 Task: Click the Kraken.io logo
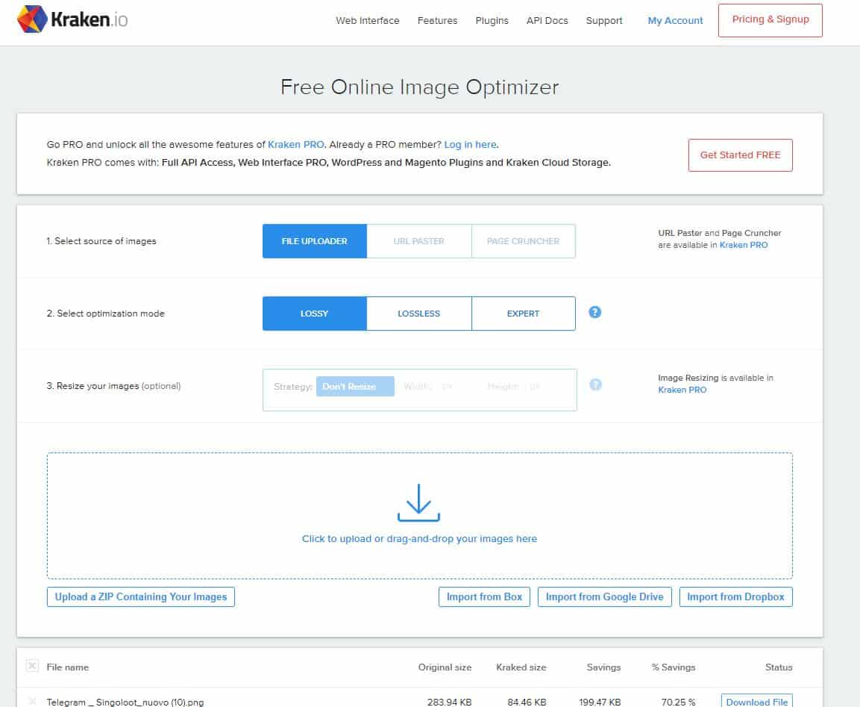click(x=72, y=19)
